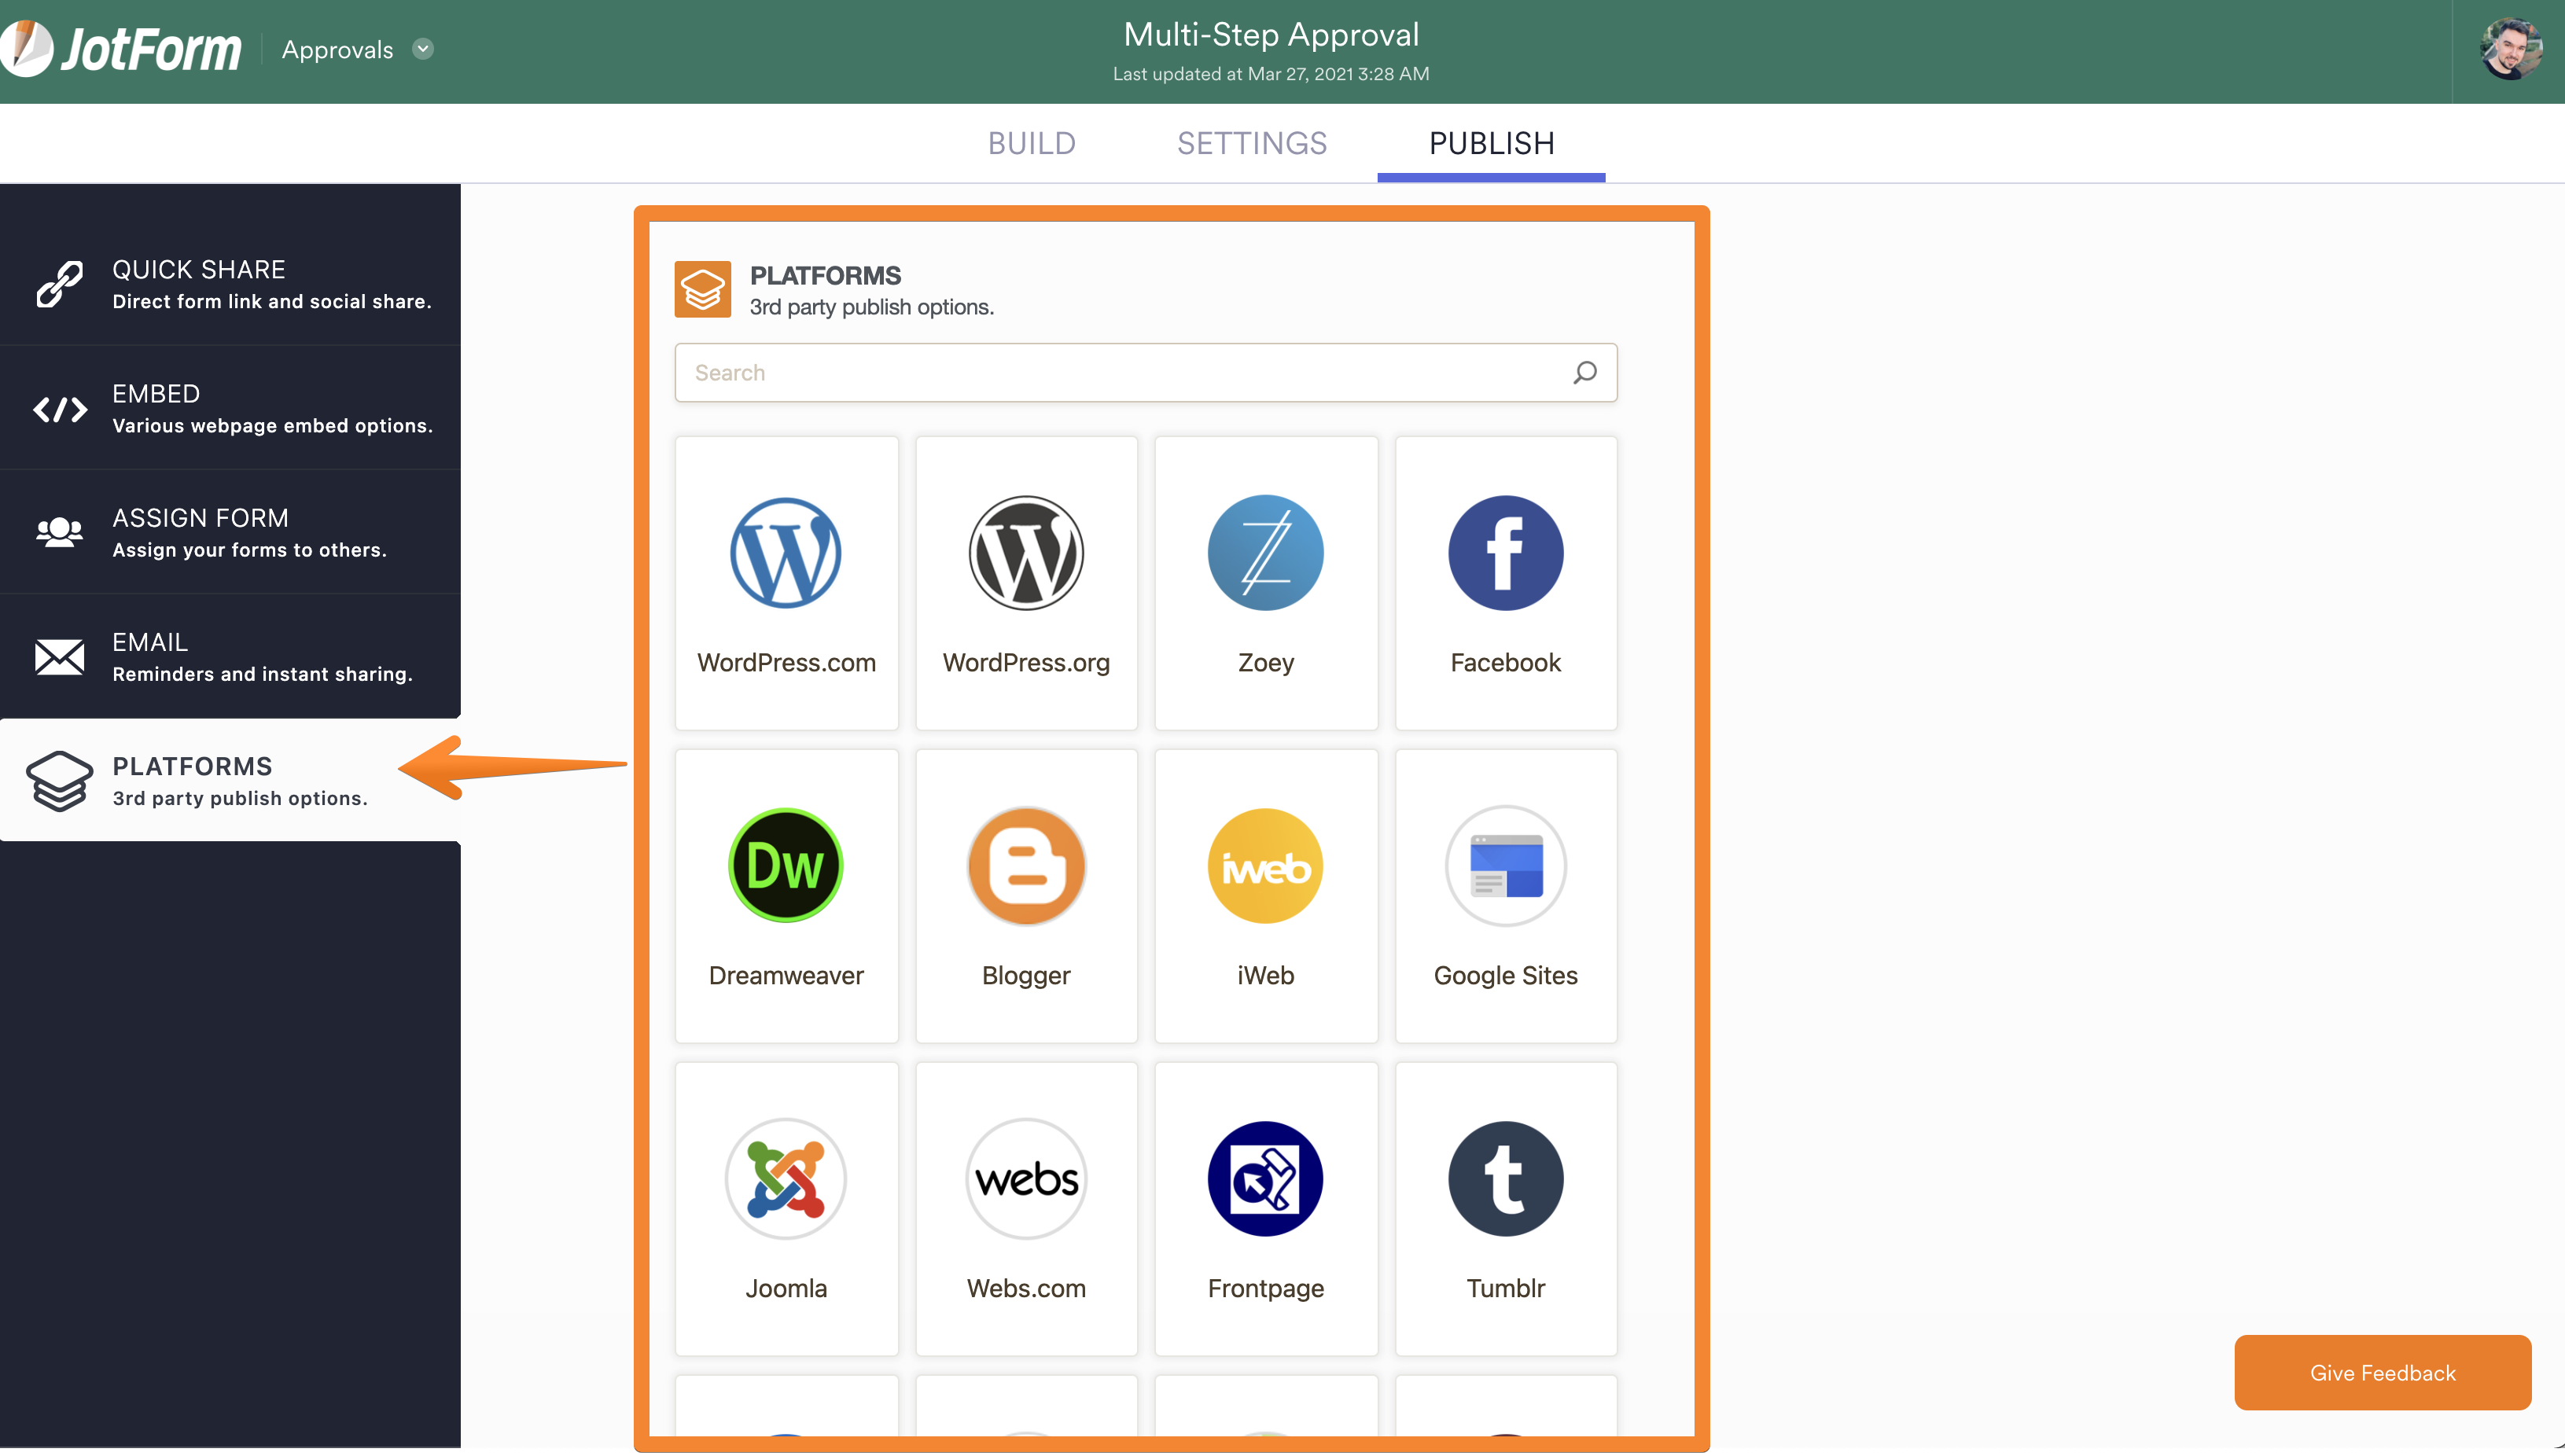Choose the iWeb platform icon
This screenshot has height=1456, width=2565.
click(1265, 865)
